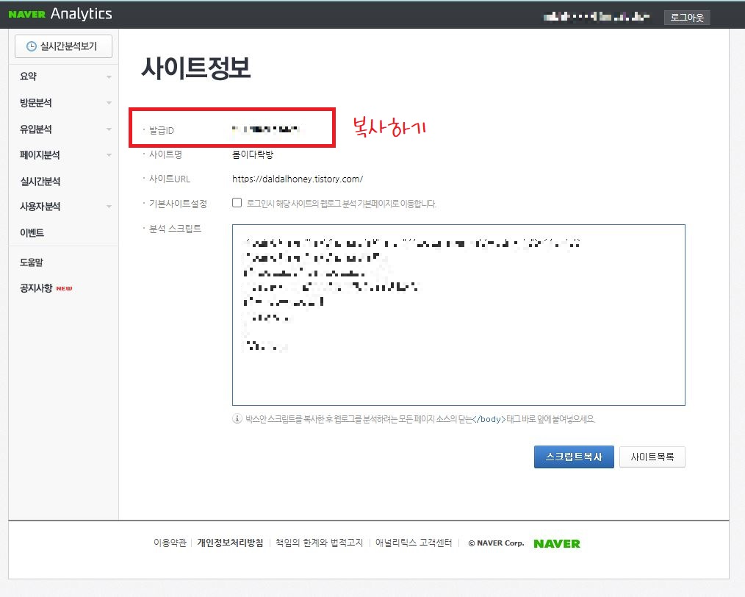This screenshot has height=597, width=745.
Task: Open 실시간분석보기 button
Action: pos(63,46)
